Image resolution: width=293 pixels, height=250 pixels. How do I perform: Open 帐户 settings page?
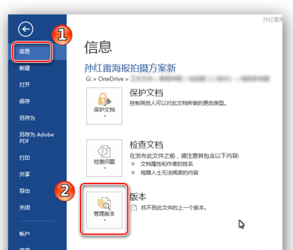click(24, 234)
